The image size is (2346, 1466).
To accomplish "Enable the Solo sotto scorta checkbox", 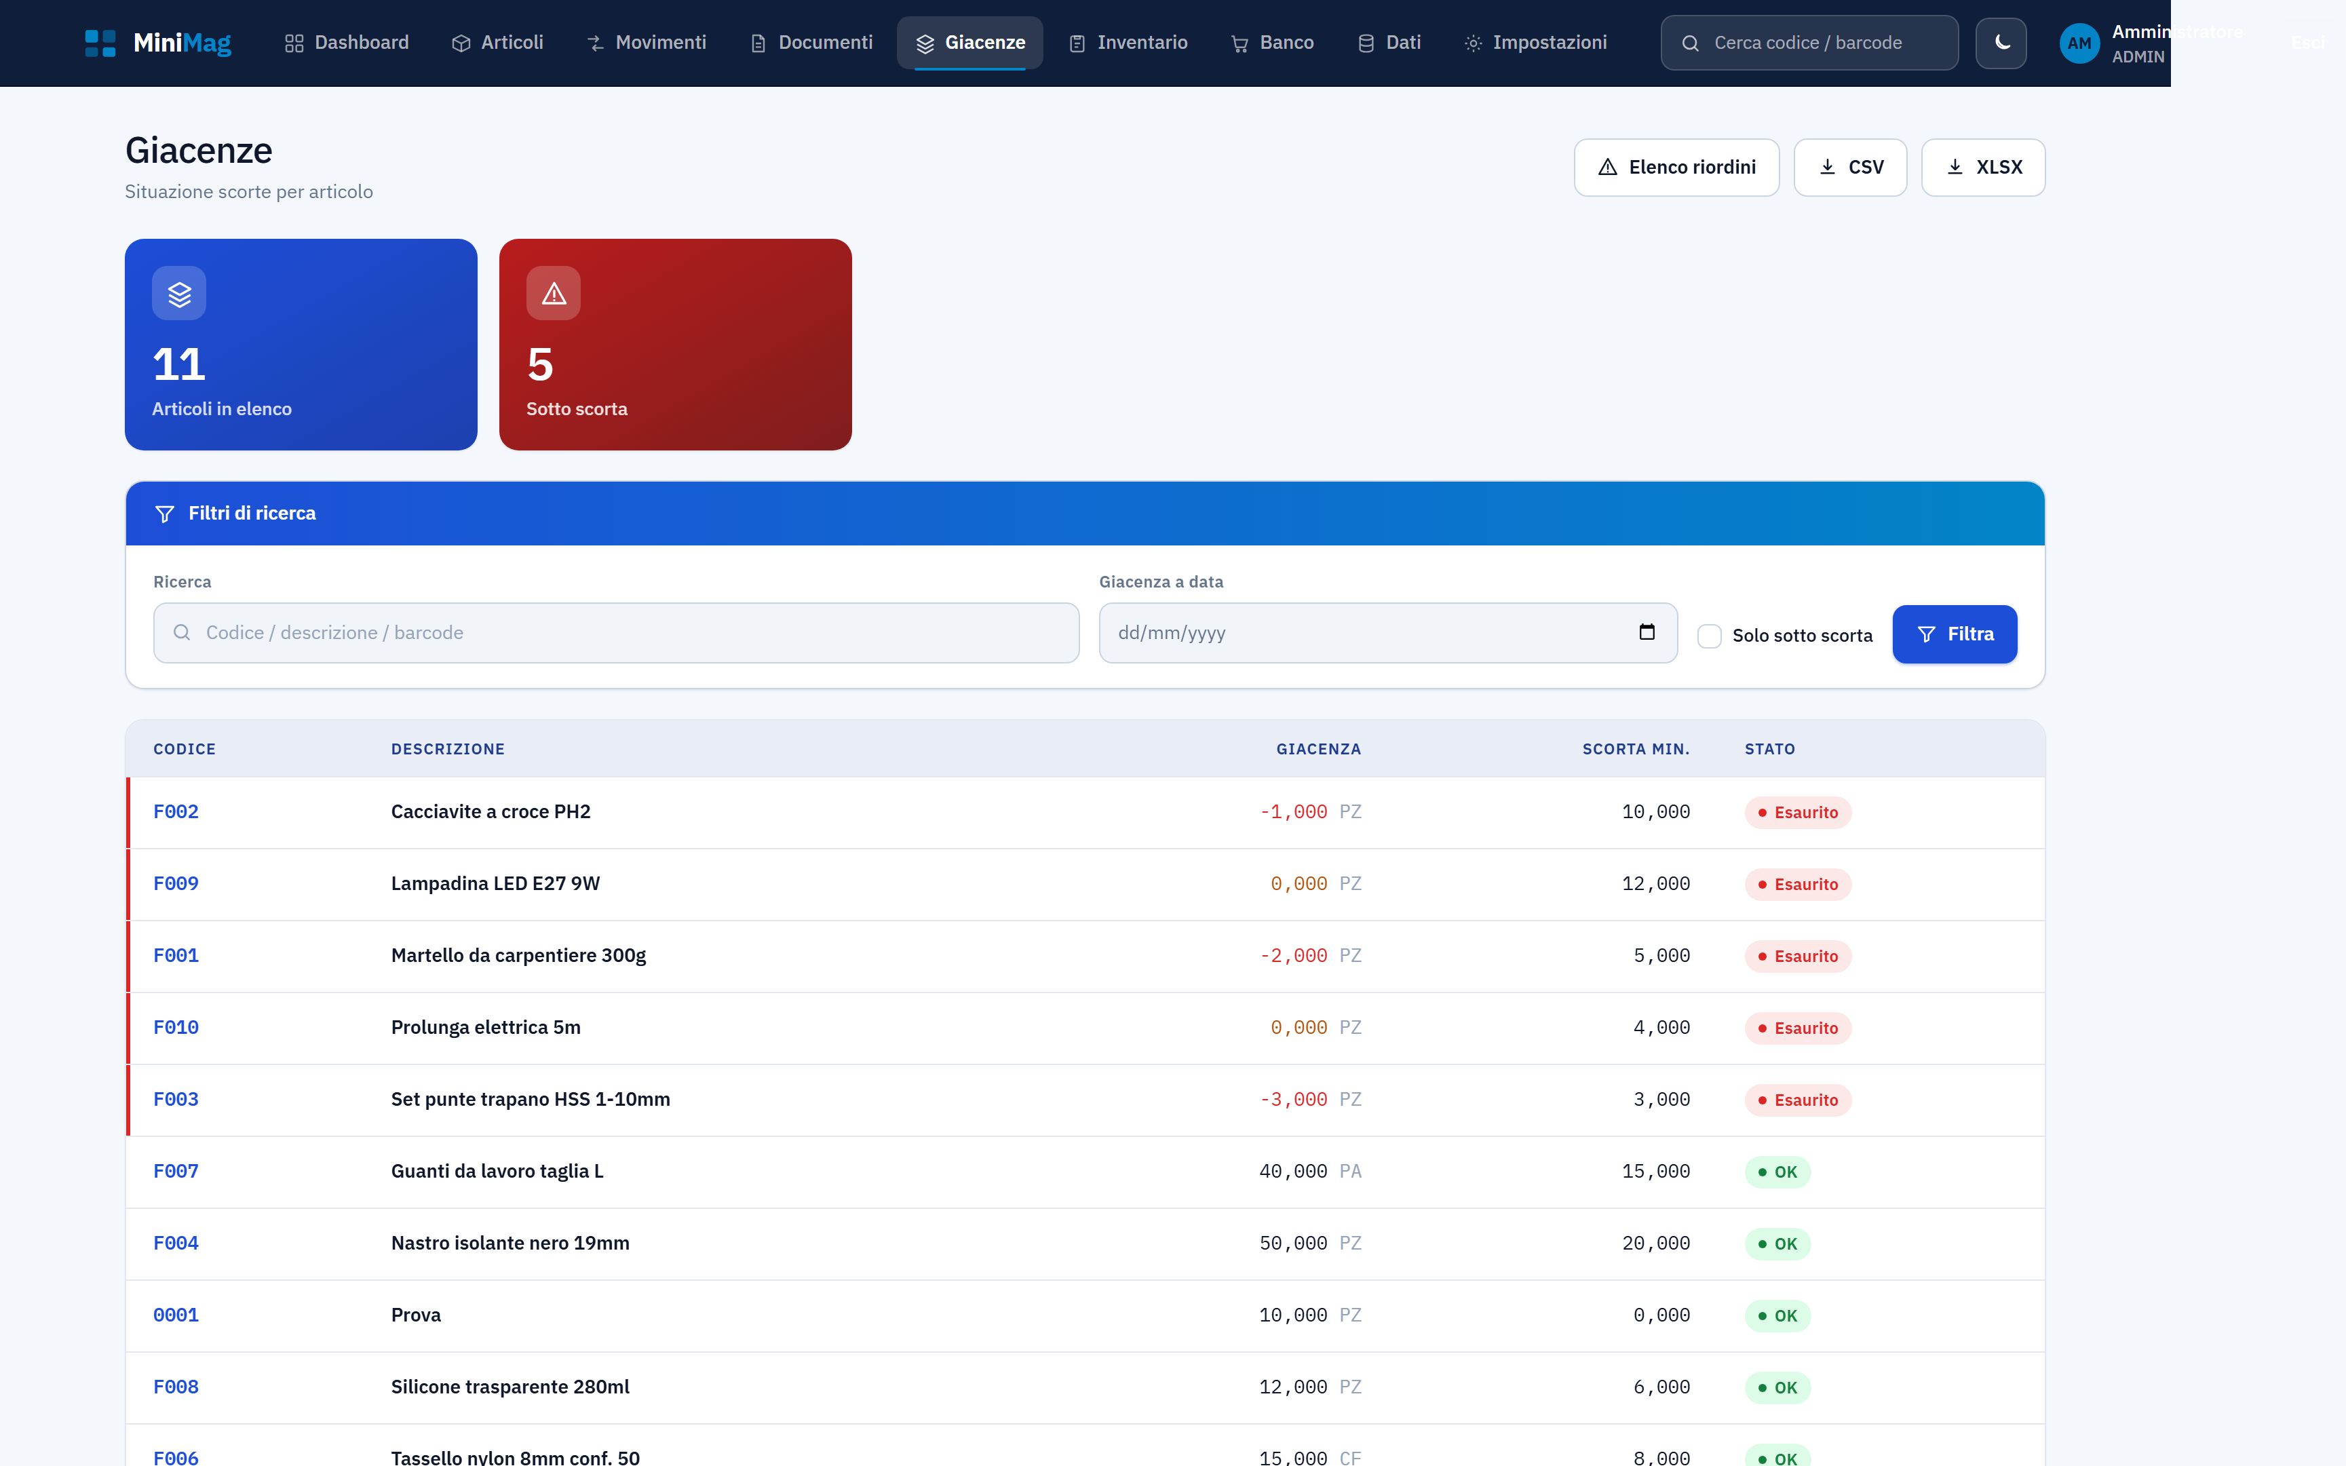I will [x=1709, y=636].
